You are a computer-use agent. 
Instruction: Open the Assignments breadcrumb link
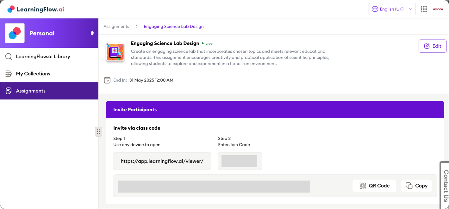tap(116, 26)
